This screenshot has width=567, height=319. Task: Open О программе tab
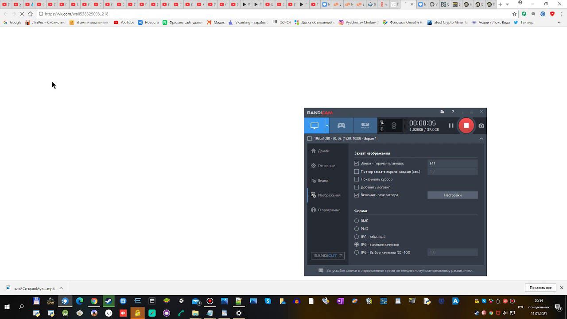pos(326,210)
